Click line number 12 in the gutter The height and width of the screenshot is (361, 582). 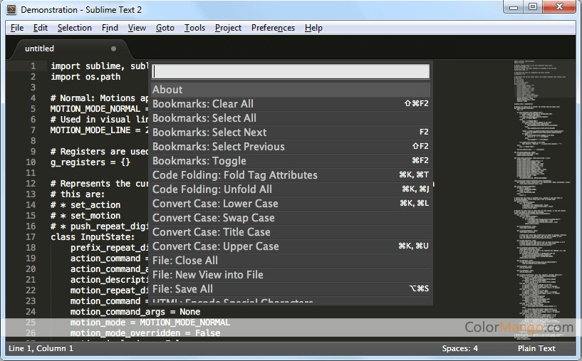[x=31, y=184]
